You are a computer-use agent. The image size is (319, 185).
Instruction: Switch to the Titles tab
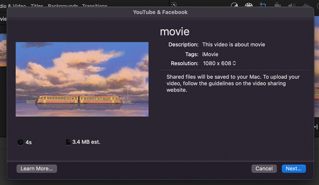click(x=37, y=6)
